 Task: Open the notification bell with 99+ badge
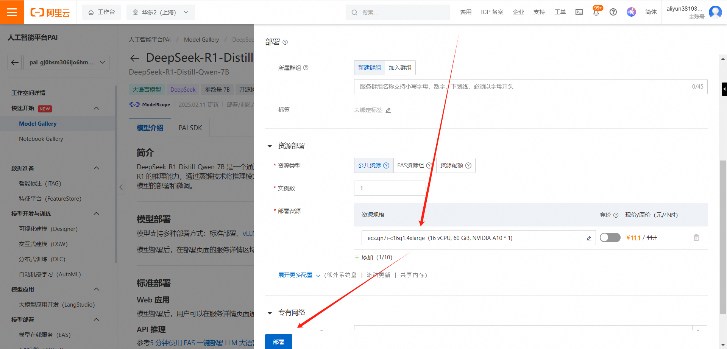(596, 12)
